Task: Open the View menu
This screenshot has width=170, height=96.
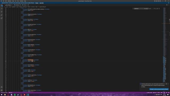Action: pos(13,1)
